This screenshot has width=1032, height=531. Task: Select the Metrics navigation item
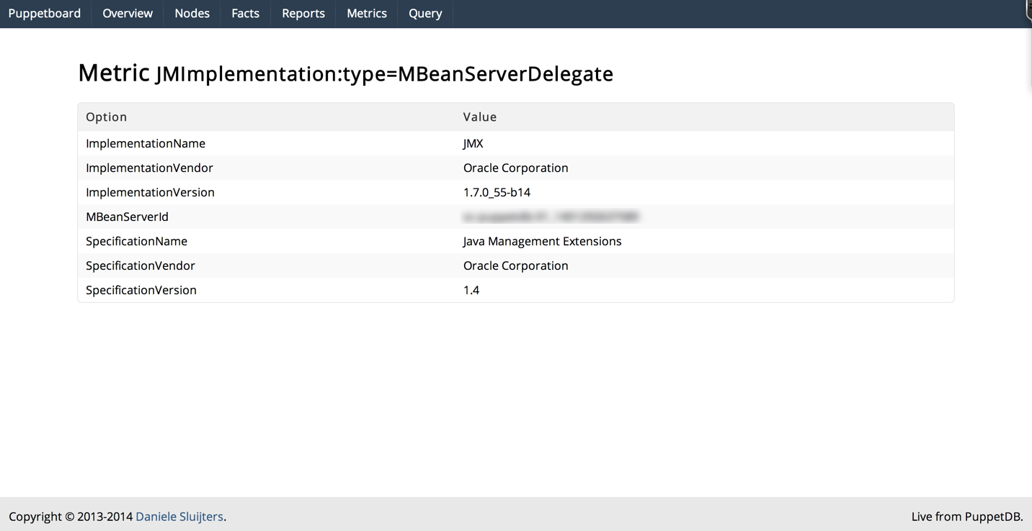[366, 14]
